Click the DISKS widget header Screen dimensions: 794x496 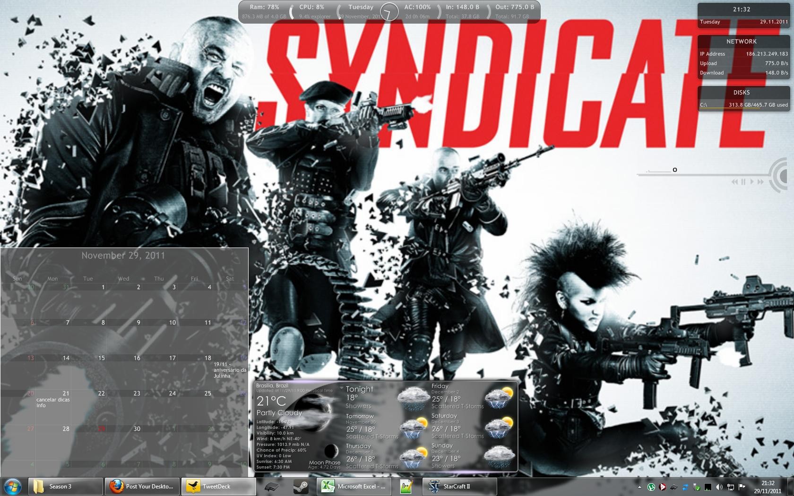coord(742,93)
